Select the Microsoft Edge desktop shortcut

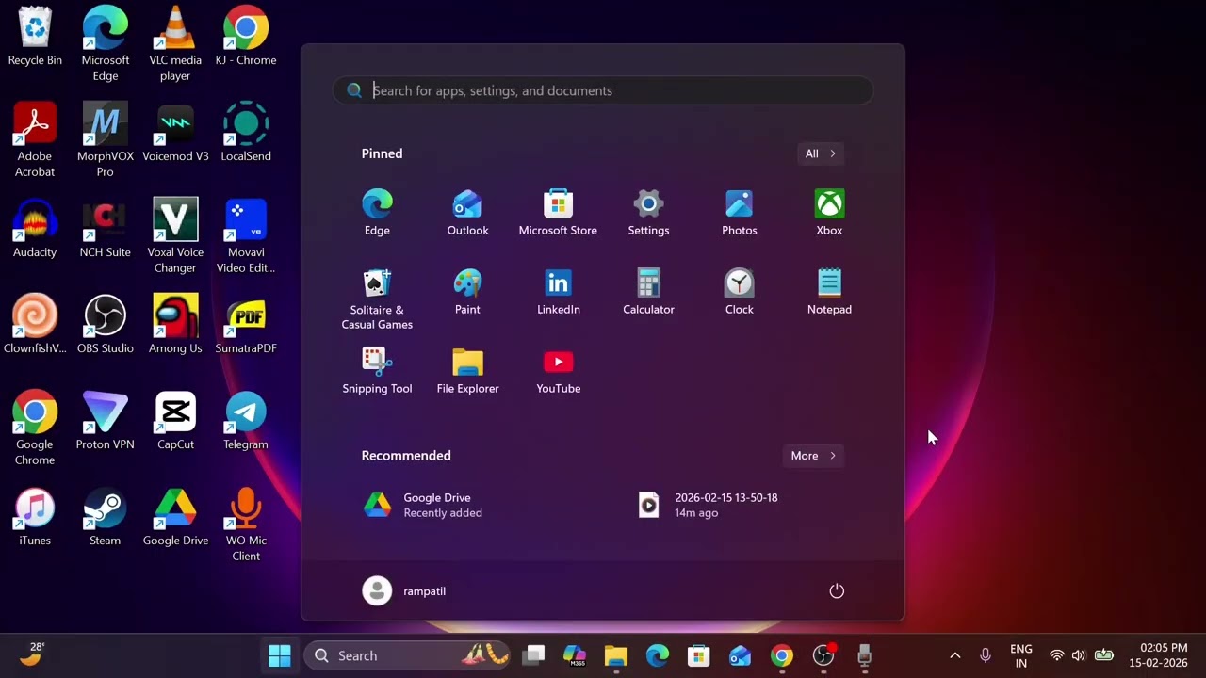(x=105, y=44)
